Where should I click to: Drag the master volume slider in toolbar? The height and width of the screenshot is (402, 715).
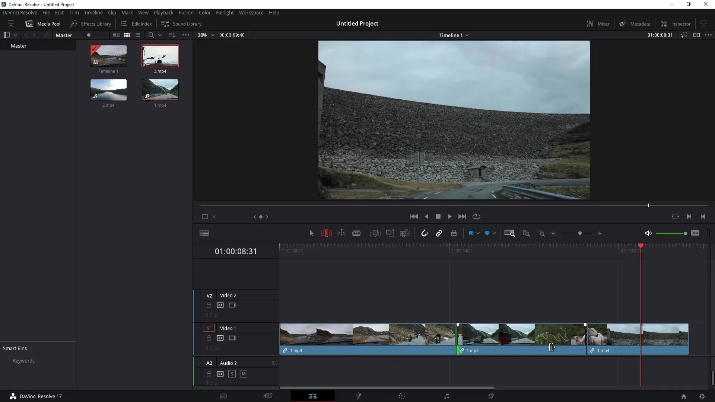[x=685, y=233]
